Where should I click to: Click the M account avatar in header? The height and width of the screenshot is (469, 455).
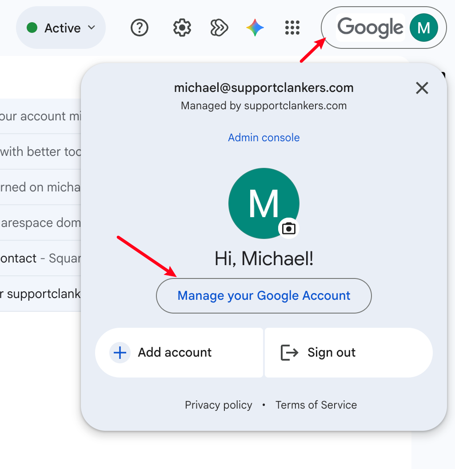pyautogui.click(x=423, y=28)
